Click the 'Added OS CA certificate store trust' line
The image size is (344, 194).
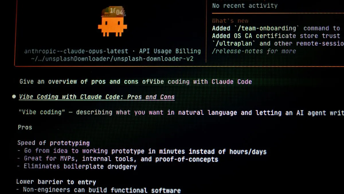point(276,36)
